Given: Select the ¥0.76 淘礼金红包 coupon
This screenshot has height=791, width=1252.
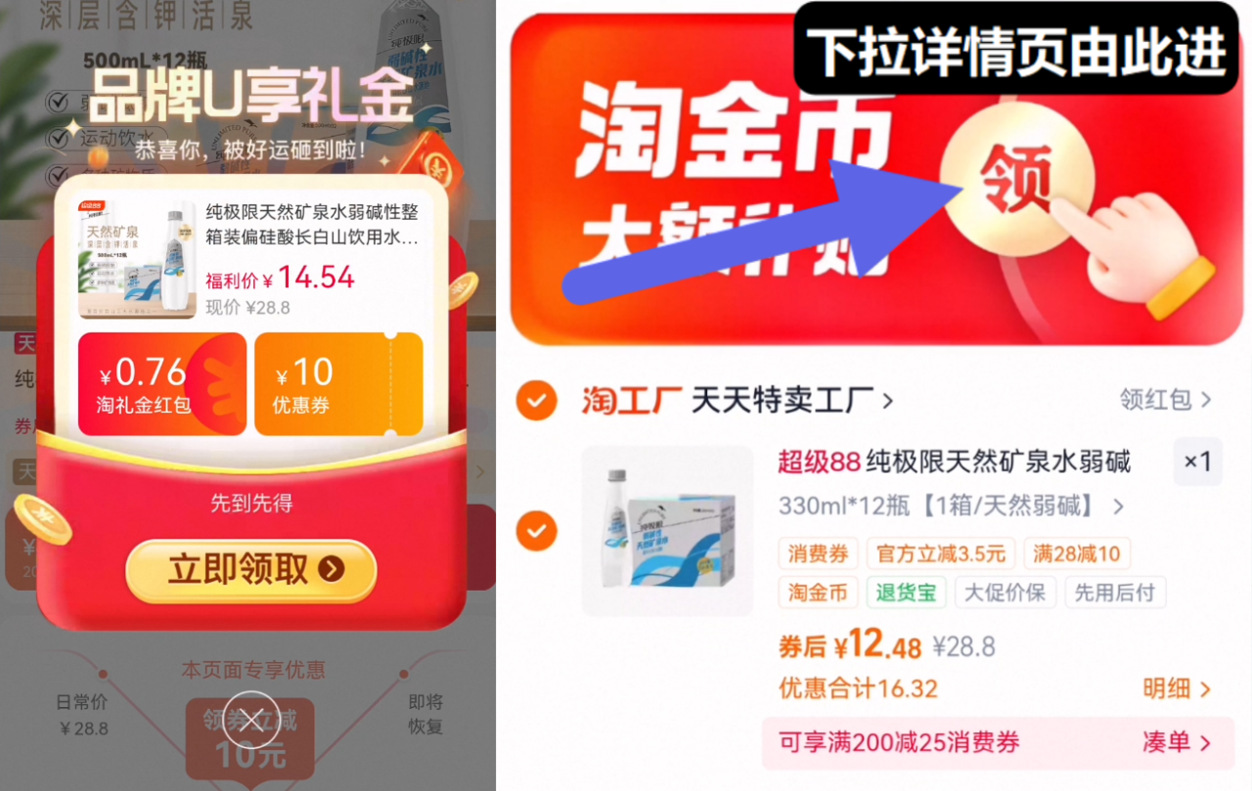Looking at the screenshot, I should pyautogui.click(x=162, y=384).
